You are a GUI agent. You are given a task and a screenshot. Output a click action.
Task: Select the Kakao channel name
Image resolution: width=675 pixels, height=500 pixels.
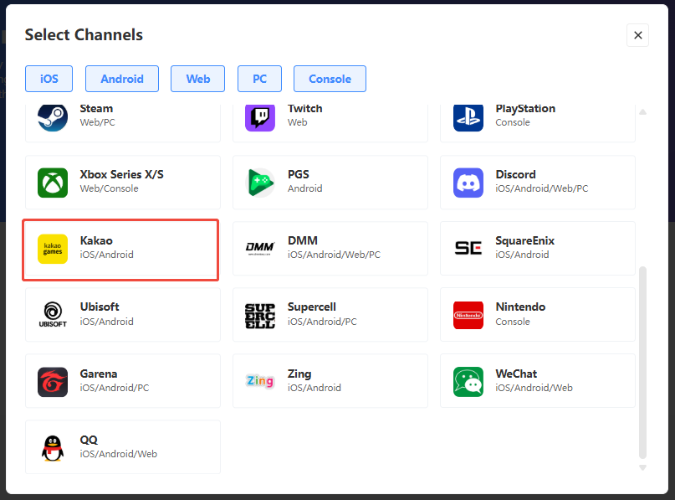point(96,240)
